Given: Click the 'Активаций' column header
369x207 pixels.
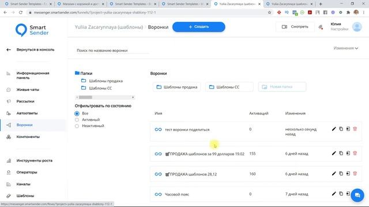Looking at the screenshot, I should click(259, 113).
